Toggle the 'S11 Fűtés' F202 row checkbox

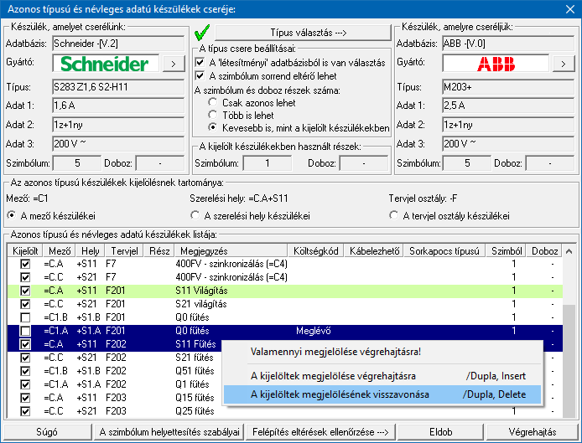[25, 344]
